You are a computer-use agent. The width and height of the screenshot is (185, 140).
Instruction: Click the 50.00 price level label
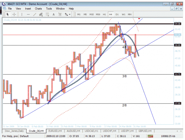(178, 45)
